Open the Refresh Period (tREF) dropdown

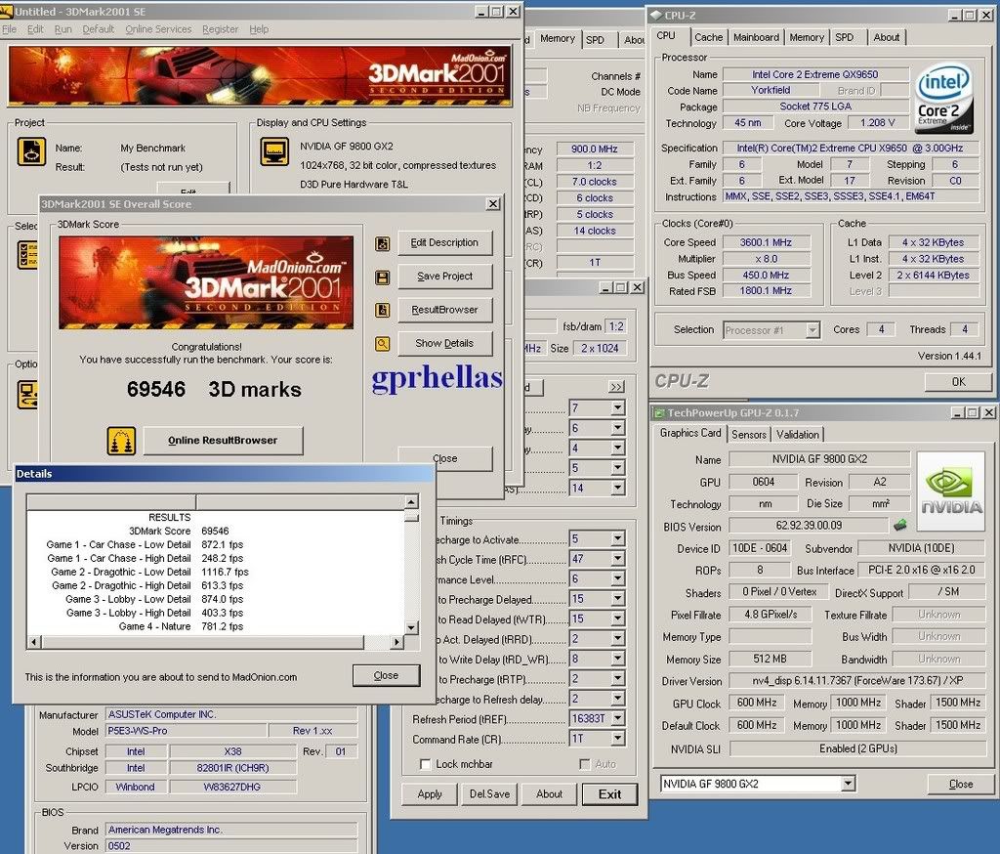[x=617, y=719]
